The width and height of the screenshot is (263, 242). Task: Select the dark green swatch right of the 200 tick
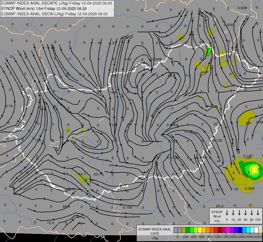click(188, 230)
